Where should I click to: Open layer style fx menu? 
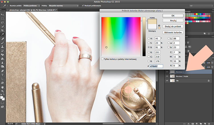point(189,124)
